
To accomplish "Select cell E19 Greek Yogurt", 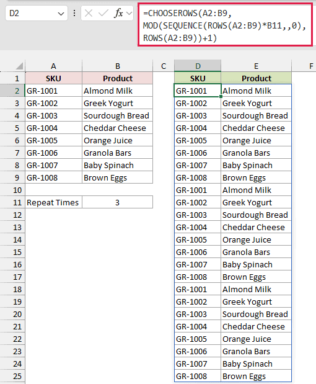I will click(x=256, y=301).
